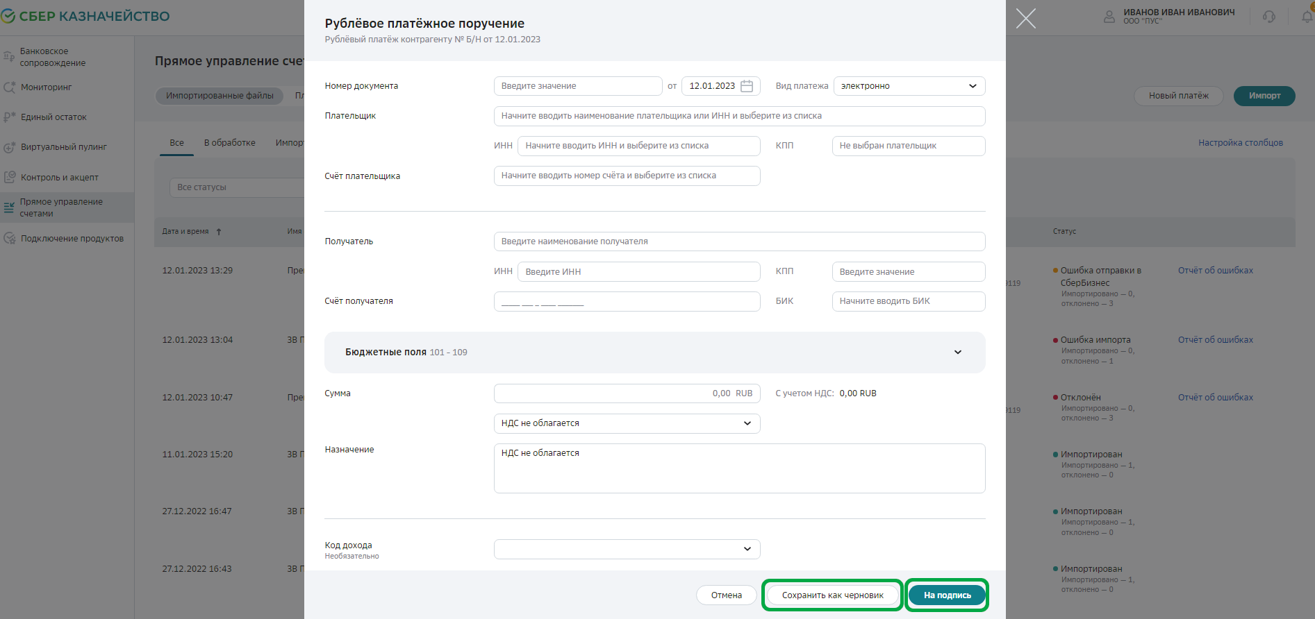This screenshot has width=1315, height=619.
Task: Click the support headset icon
Action: (1269, 17)
